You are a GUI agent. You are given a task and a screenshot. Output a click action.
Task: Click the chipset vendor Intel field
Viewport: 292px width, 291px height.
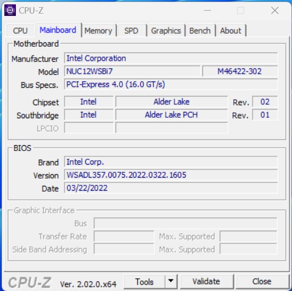[89, 102]
